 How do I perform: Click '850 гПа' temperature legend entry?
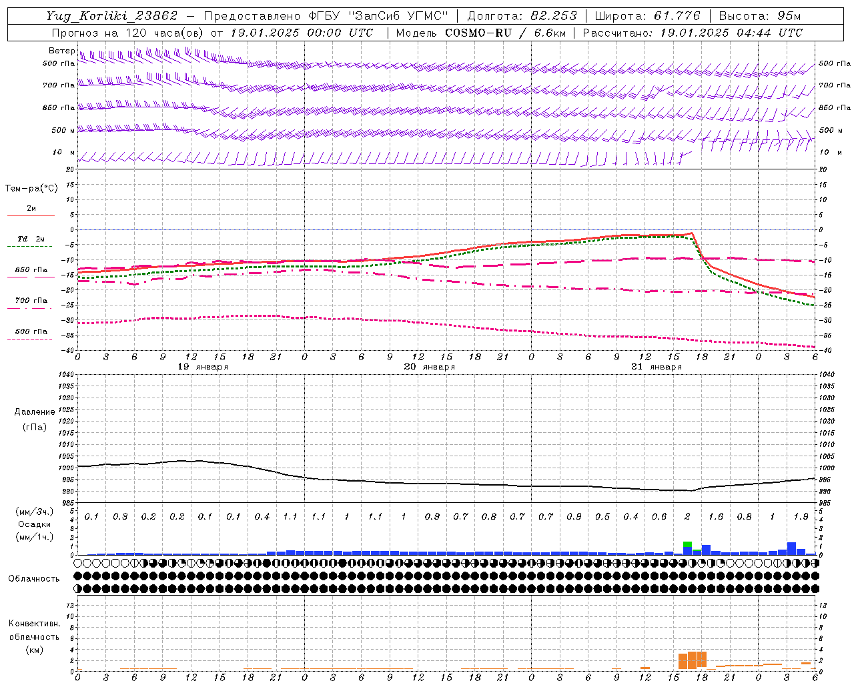point(31,269)
